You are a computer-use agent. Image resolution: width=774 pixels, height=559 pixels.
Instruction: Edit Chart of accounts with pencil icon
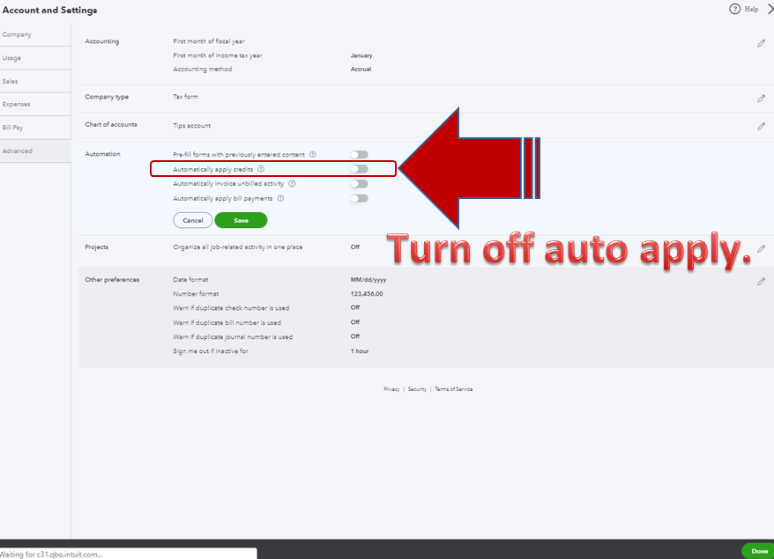(761, 126)
